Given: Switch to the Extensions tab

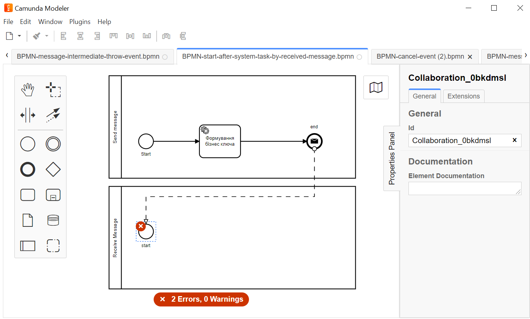Looking at the screenshot, I should pyautogui.click(x=463, y=96).
